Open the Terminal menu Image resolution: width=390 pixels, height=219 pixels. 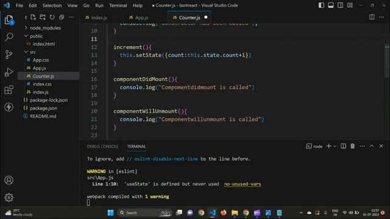(118, 5)
